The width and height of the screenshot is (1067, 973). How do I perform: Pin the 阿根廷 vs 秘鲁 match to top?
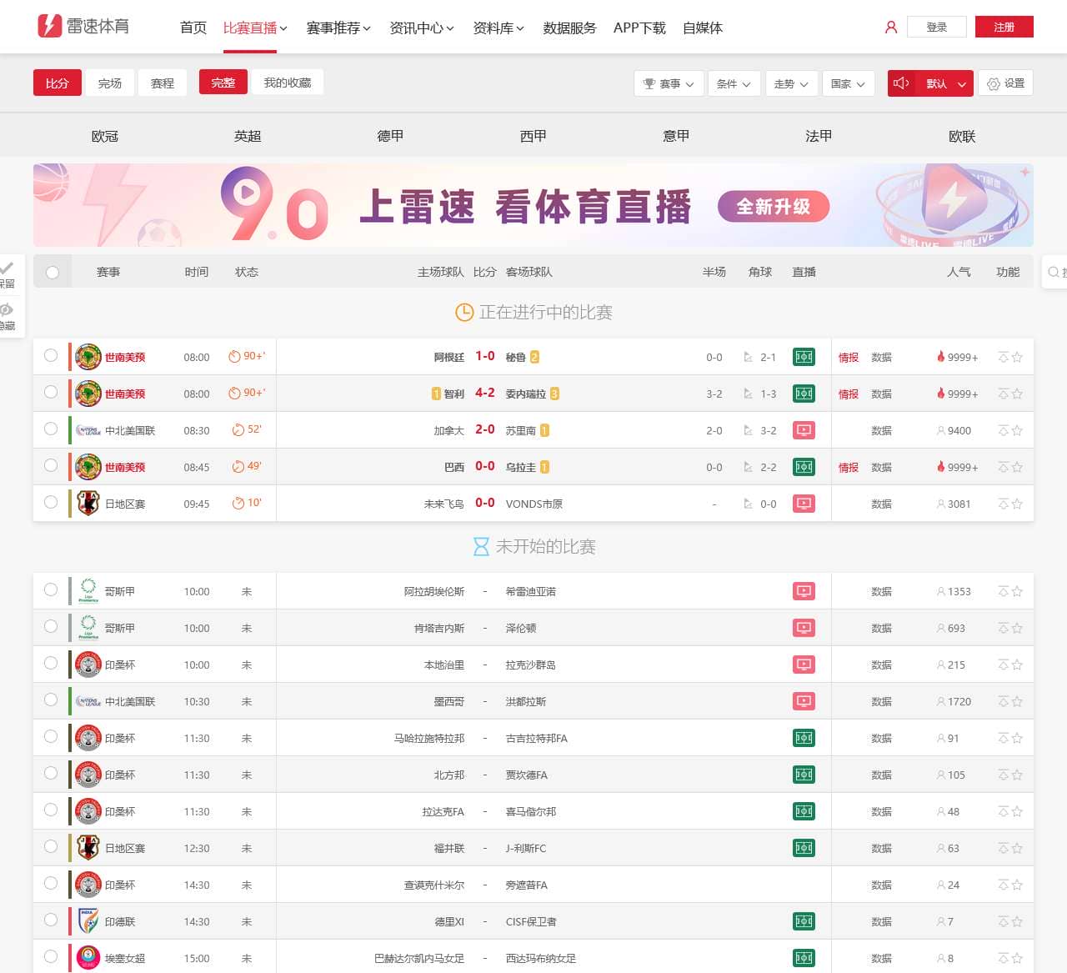[1004, 357]
